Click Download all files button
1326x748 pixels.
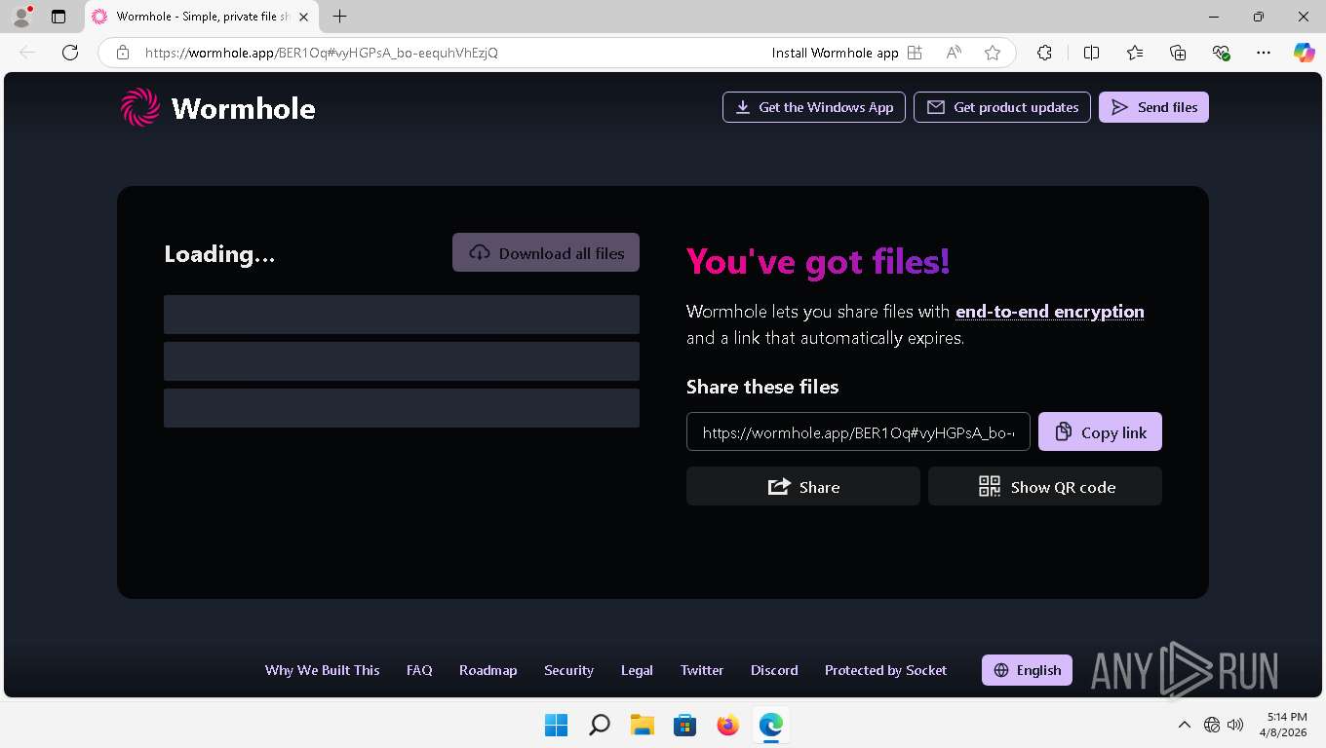pyautogui.click(x=546, y=252)
